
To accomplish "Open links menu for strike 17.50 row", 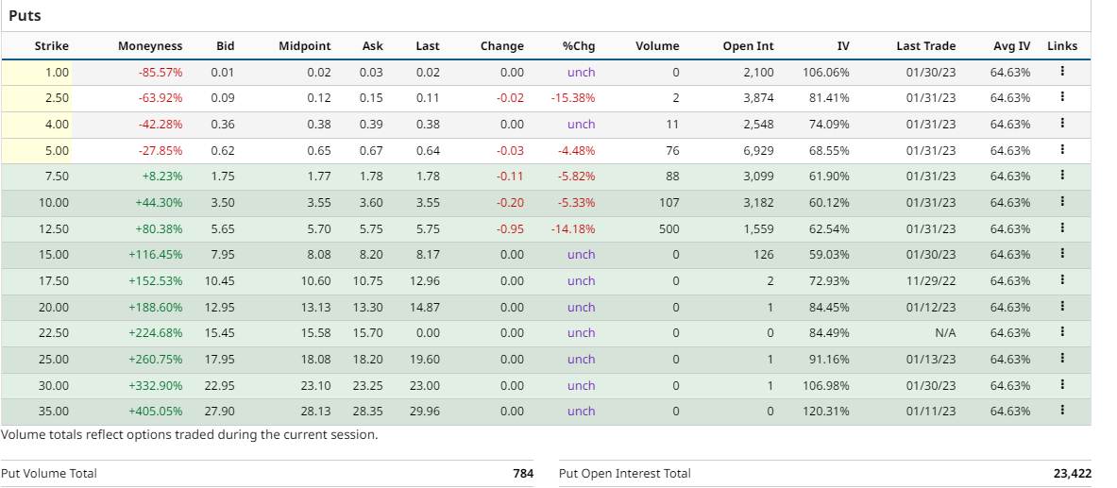I will pyautogui.click(x=1062, y=280).
